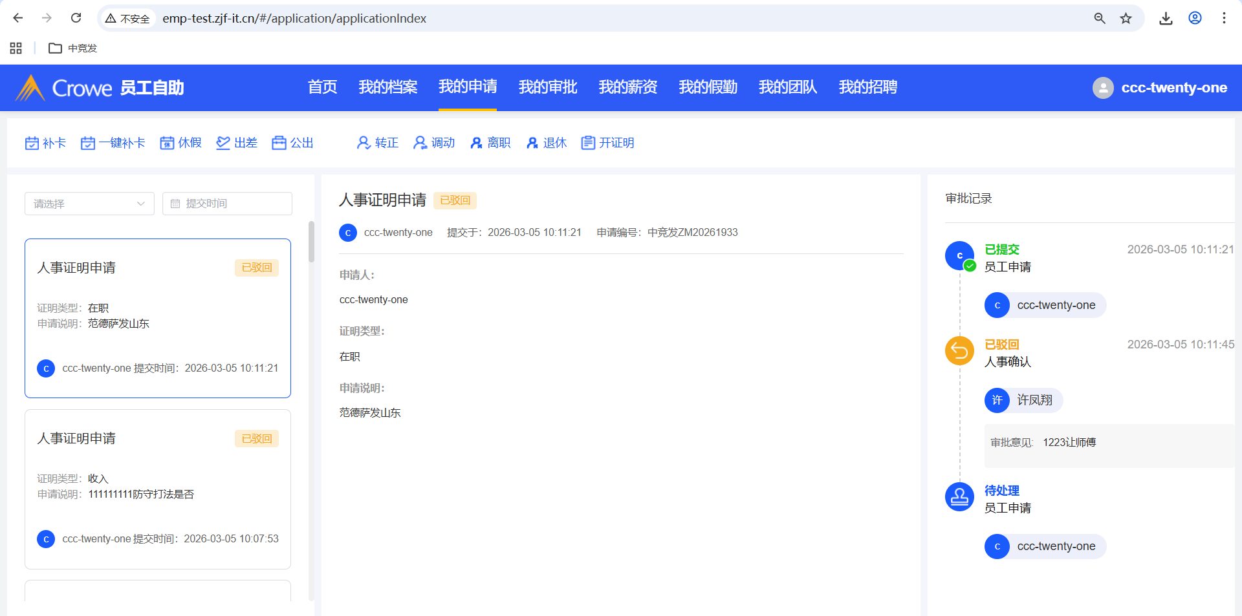Click the 一键补卡 icon
Screen dimensions: 1242x616
(x=88, y=143)
